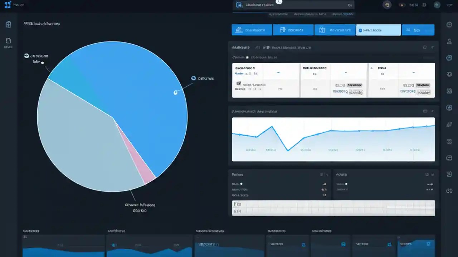Click the rightmost blue action button

click(418, 30)
